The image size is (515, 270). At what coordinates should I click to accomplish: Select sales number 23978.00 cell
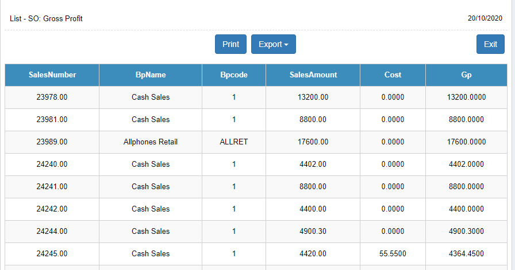(x=52, y=97)
